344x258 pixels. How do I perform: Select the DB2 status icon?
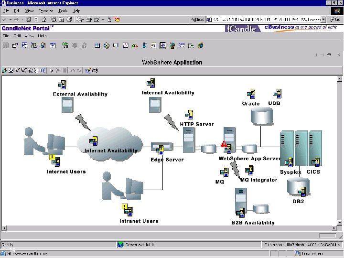(x=302, y=192)
